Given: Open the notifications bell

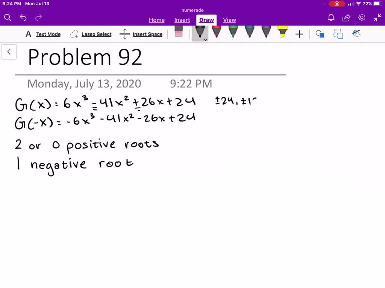Looking at the screenshot, I should pos(331,18).
